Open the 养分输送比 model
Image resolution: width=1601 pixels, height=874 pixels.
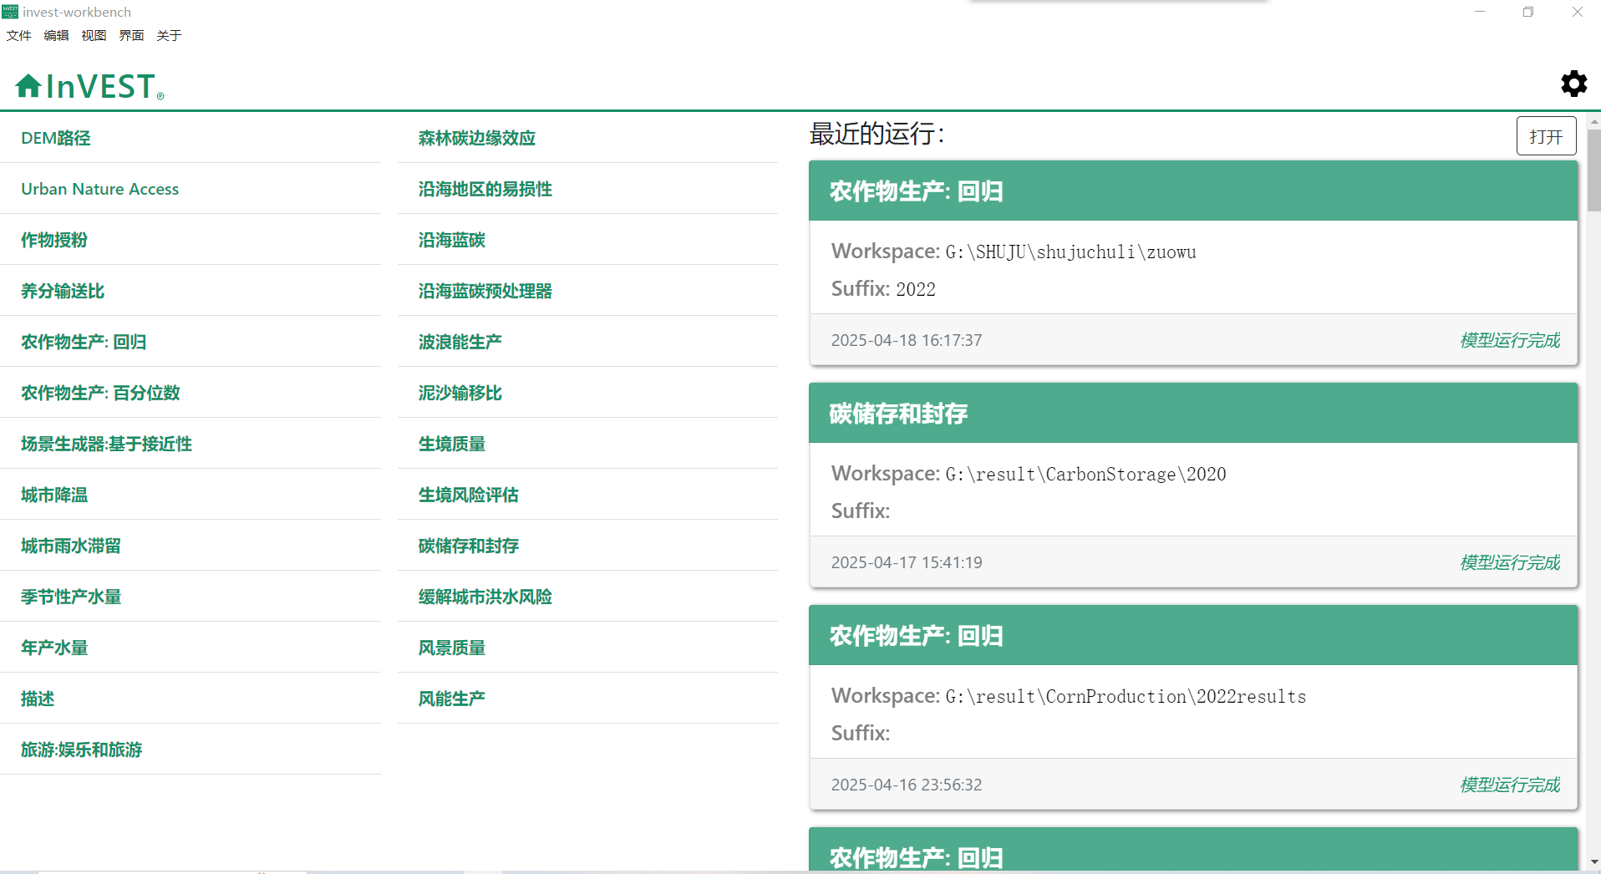191,291
